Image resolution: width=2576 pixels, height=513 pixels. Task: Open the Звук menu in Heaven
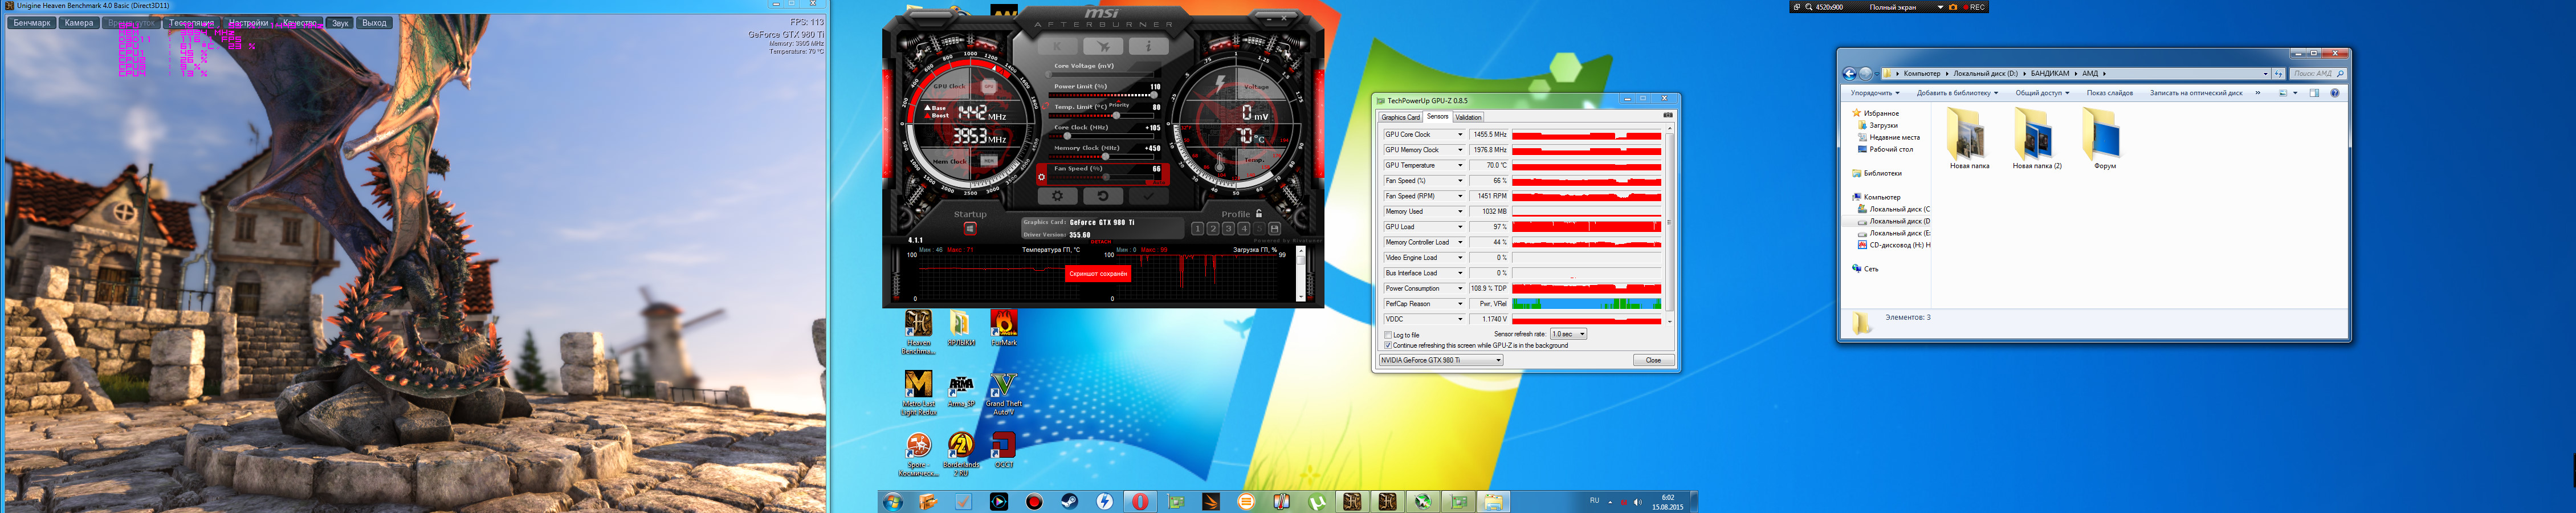(x=341, y=23)
